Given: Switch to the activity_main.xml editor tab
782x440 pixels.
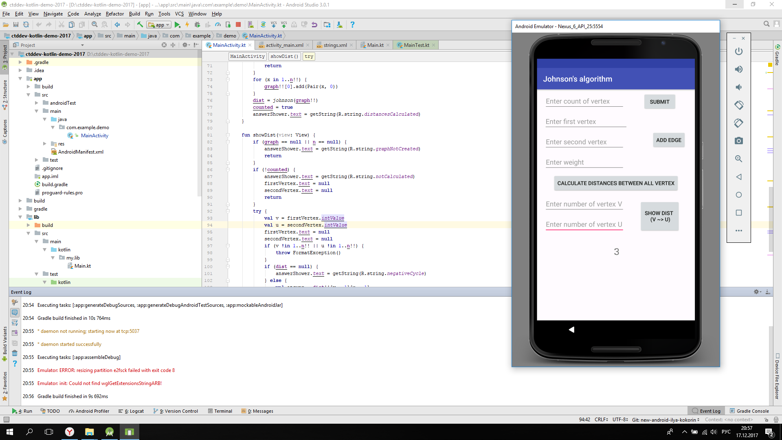Looking at the screenshot, I should (284, 45).
